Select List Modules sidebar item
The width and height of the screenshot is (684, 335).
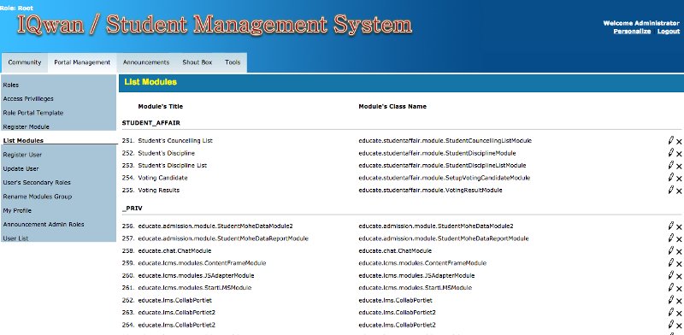tap(23, 141)
